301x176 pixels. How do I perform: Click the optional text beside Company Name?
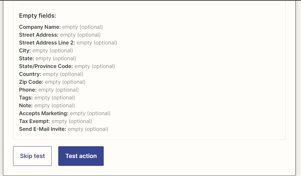tap(91, 27)
